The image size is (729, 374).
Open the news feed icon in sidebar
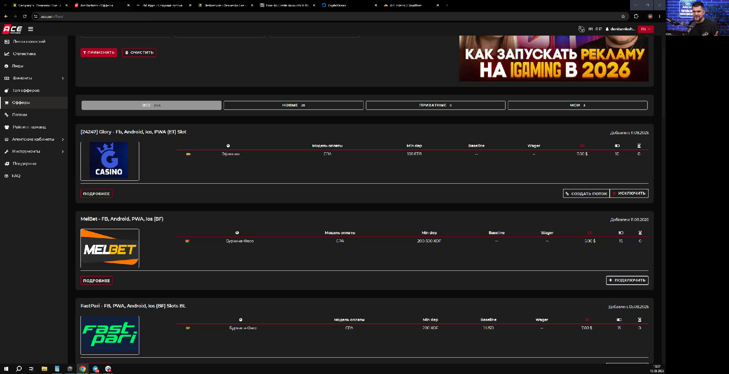pyautogui.click(x=6, y=42)
